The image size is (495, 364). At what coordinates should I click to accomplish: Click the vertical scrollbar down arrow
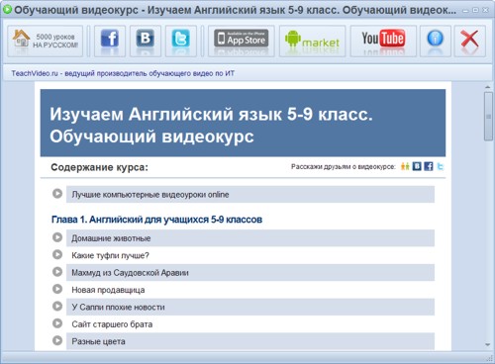[488, 345]
